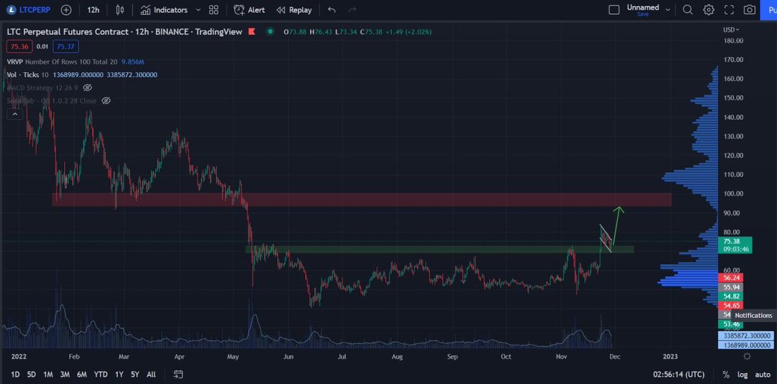The image size is (777, 384).
Task: Open indicator templates grid icon
Action: (214, 10)
